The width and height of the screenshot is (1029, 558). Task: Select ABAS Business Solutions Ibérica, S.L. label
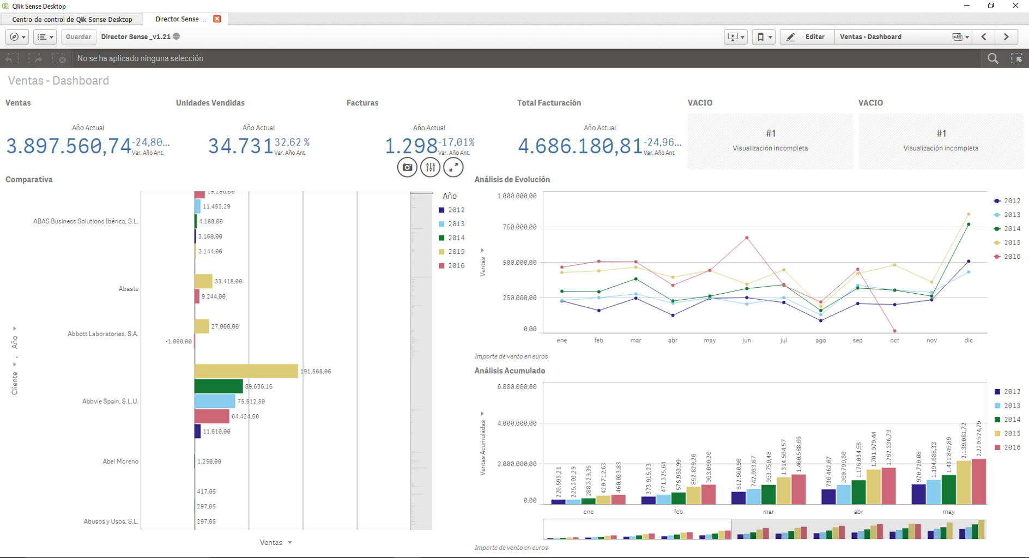86,222
